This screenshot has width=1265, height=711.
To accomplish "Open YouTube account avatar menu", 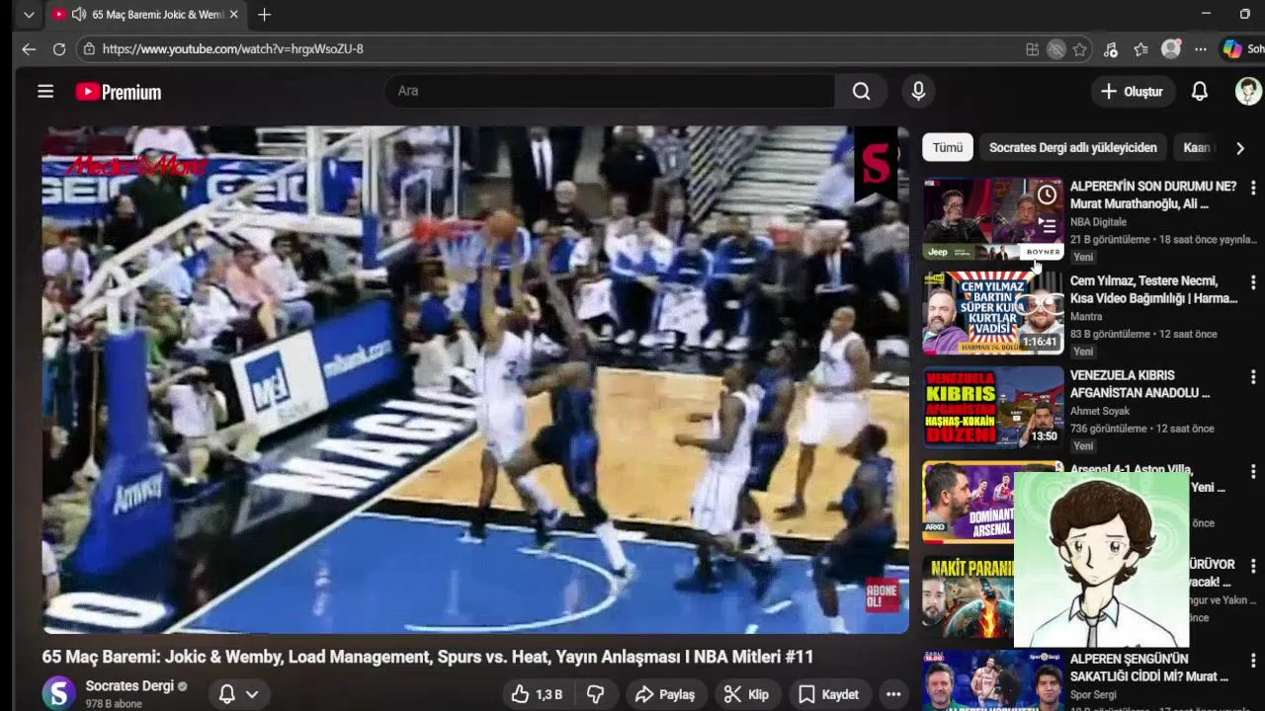I will click(1248, 92).
